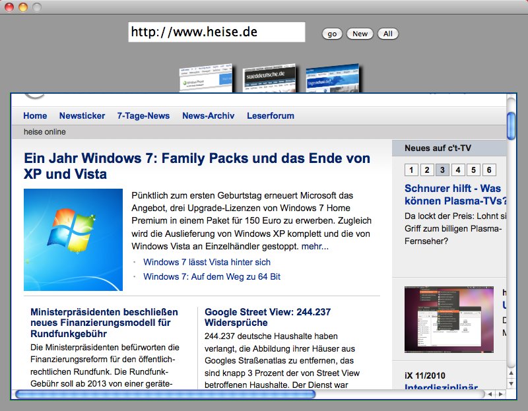The height and width of the screenshot is (411, 528).
Task: Follow the mehr... link
Action: pyautogui.click(x=315, y=246)
